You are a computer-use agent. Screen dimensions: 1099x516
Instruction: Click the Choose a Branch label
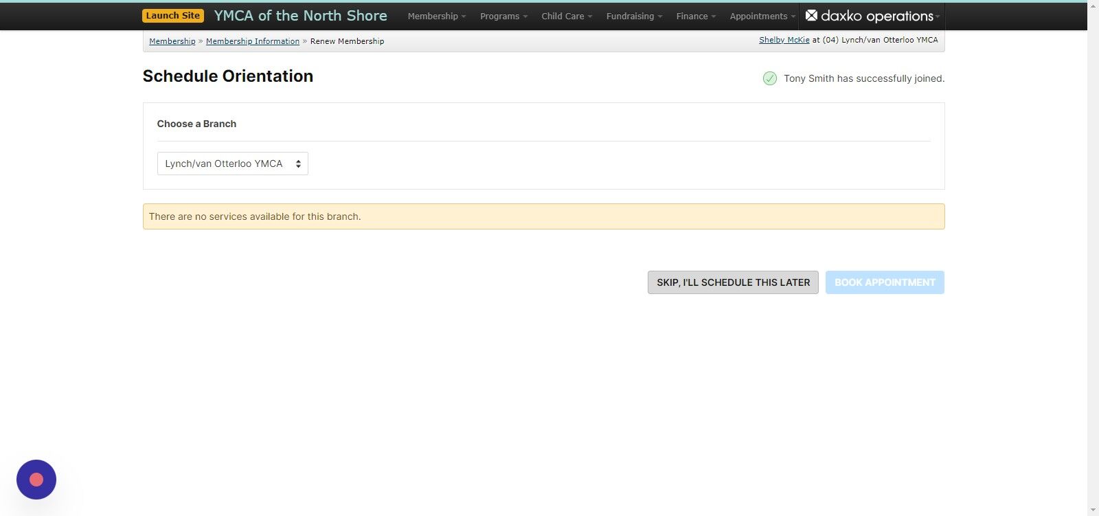[196, 124]
